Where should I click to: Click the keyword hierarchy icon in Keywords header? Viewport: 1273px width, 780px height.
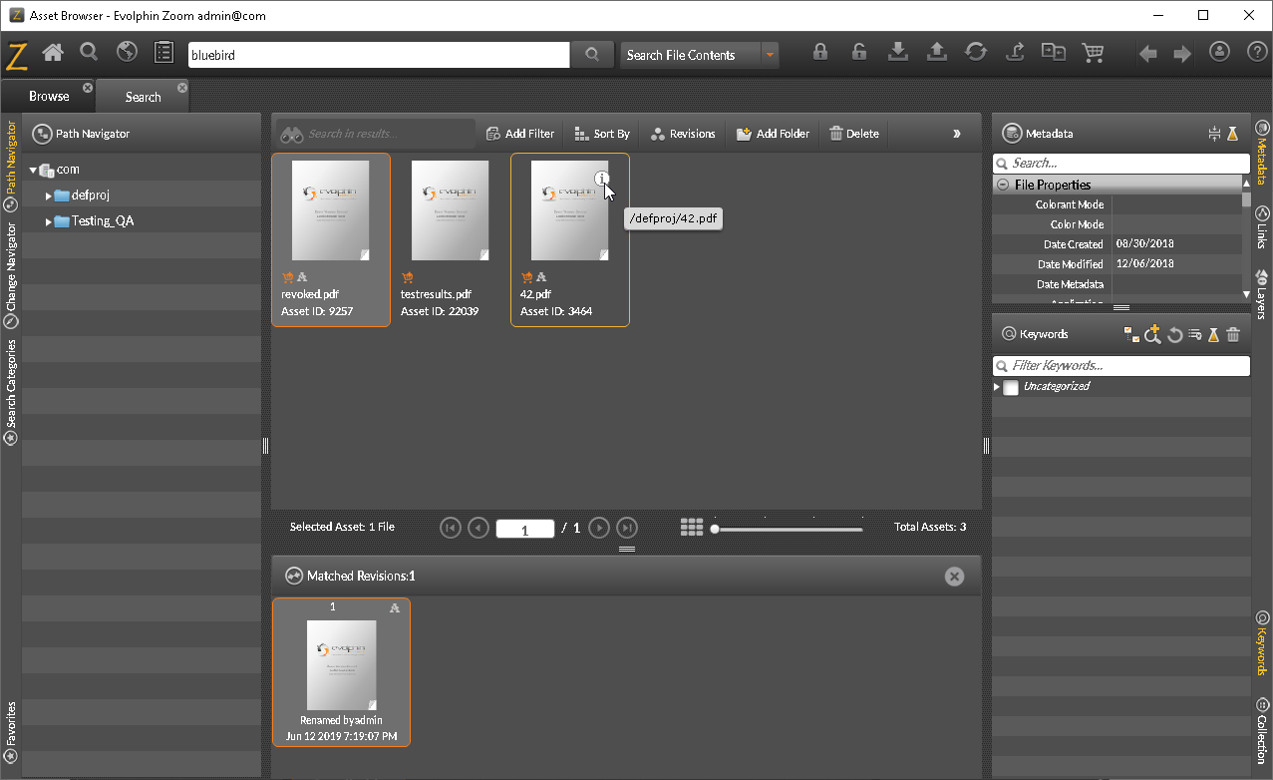click(x=1131, y=335)
